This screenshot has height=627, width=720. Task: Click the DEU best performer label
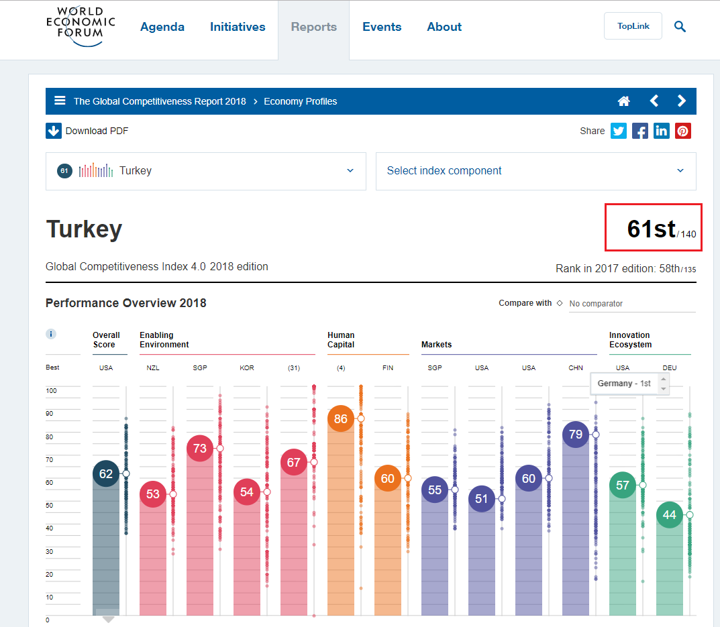coord(670,367)
